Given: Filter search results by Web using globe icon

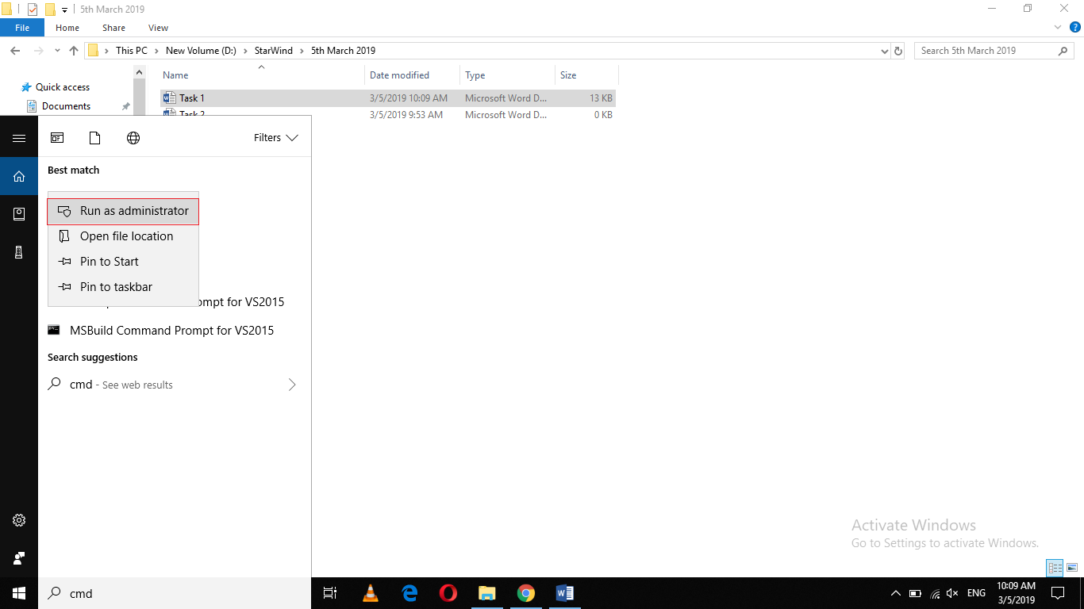Looking at the screenshot, I should tap(133, 137).
